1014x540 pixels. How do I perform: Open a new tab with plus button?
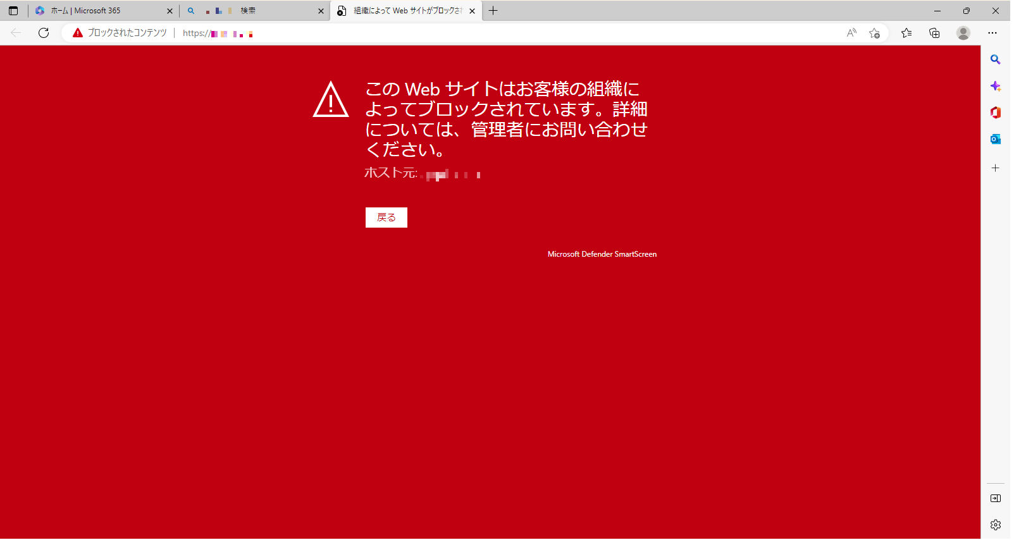(x=493, y=11)
